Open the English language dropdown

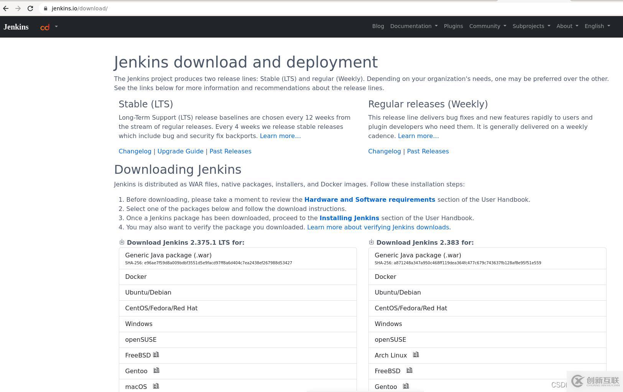pyautogui.click(x=597, y=26)
